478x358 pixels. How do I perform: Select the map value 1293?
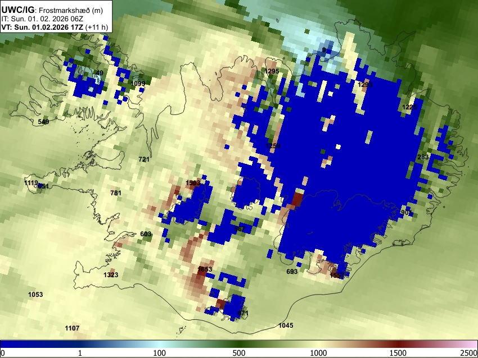365,85
